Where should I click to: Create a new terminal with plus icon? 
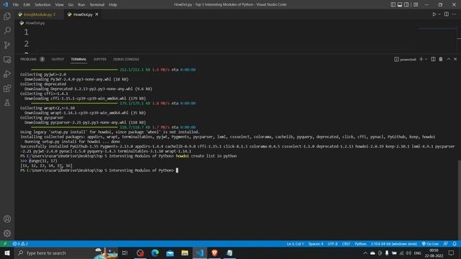coord(421,59)
